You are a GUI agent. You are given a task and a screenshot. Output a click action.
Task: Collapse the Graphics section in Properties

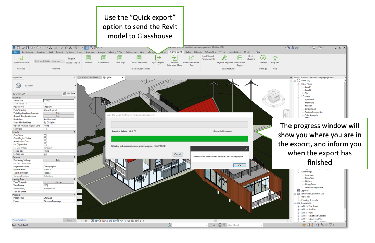[x=74, y=98]
